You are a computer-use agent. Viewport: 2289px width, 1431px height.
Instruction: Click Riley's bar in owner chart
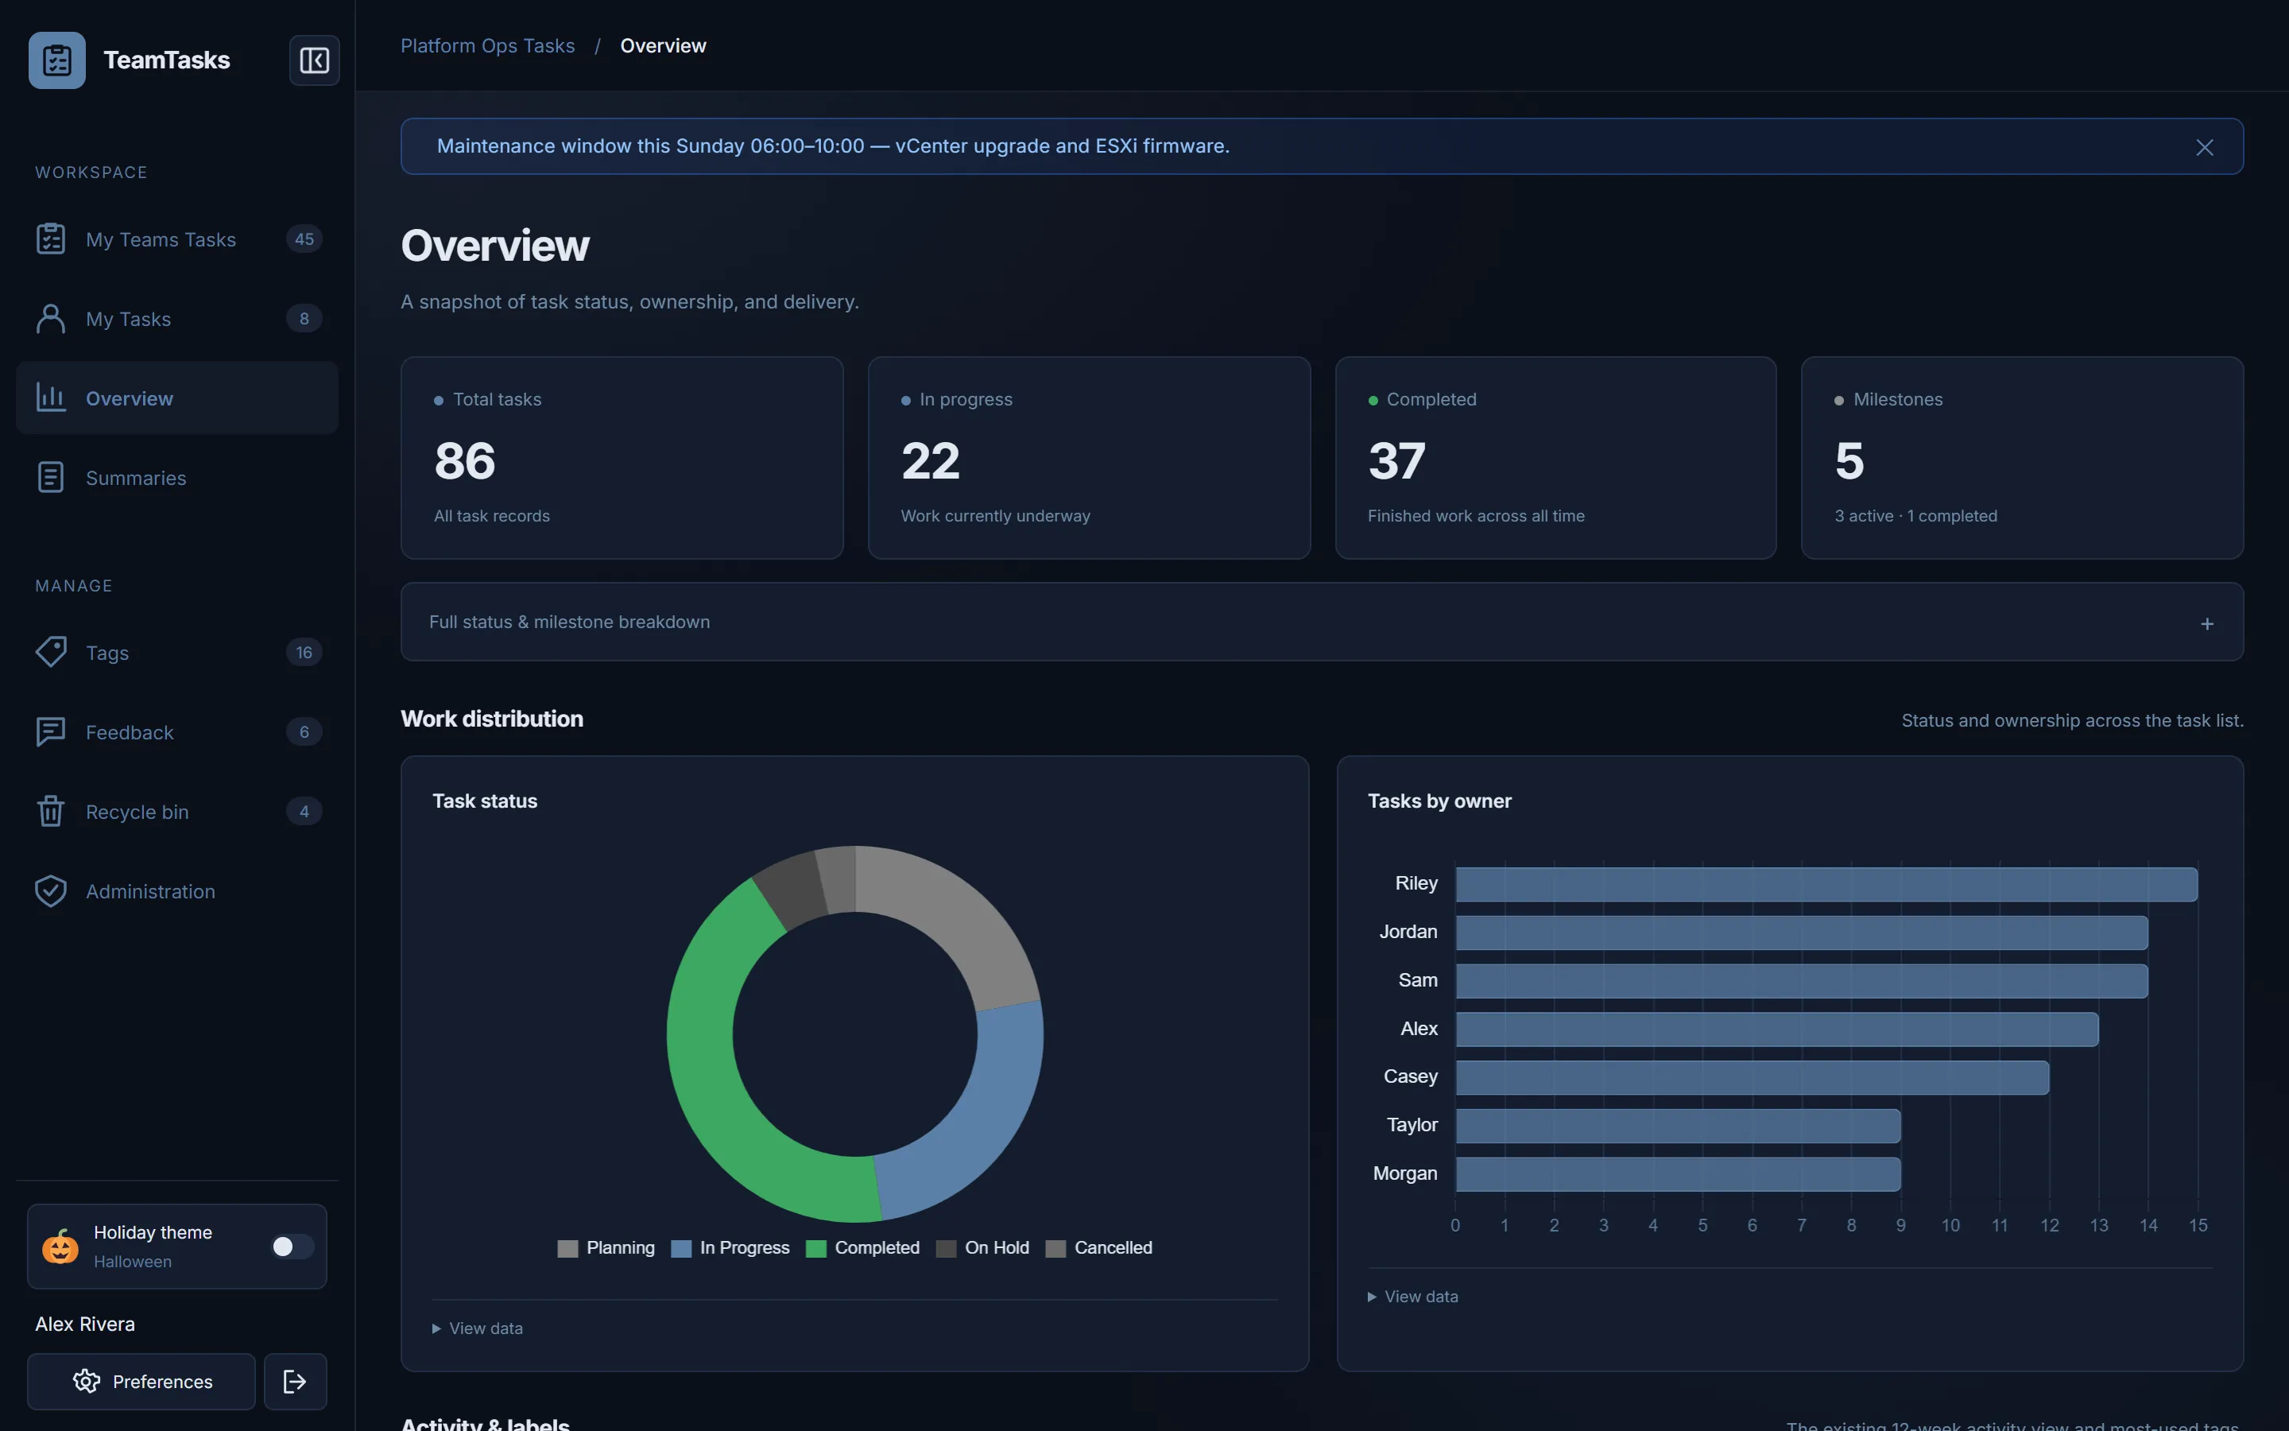1826,884
